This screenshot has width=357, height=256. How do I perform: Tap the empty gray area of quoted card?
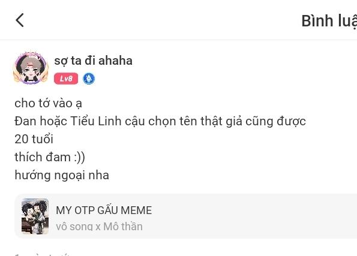point(250,216)
